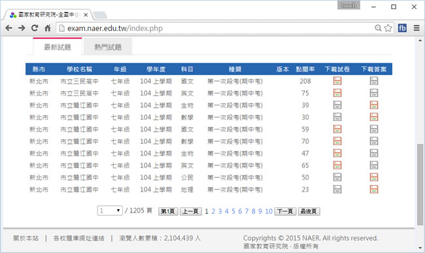
Task: Click the 縣市 column header
Action: (x=39, y=69)
